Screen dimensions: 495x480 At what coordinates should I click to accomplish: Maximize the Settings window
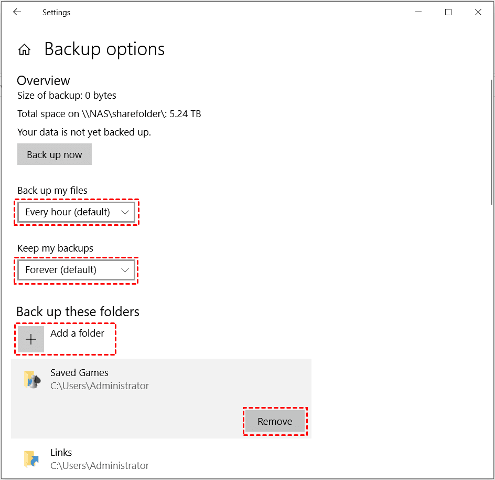[x=448, y=12]
